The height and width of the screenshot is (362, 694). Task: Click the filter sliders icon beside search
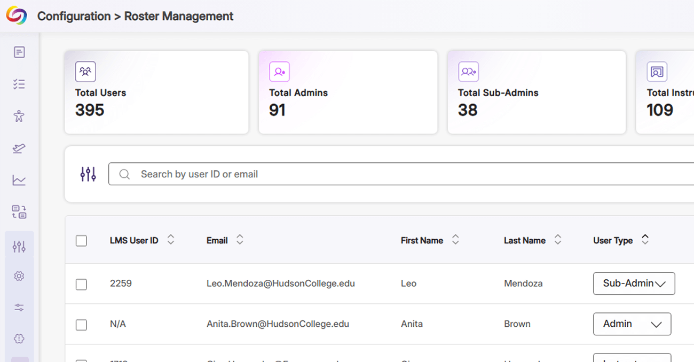point(88,174)
